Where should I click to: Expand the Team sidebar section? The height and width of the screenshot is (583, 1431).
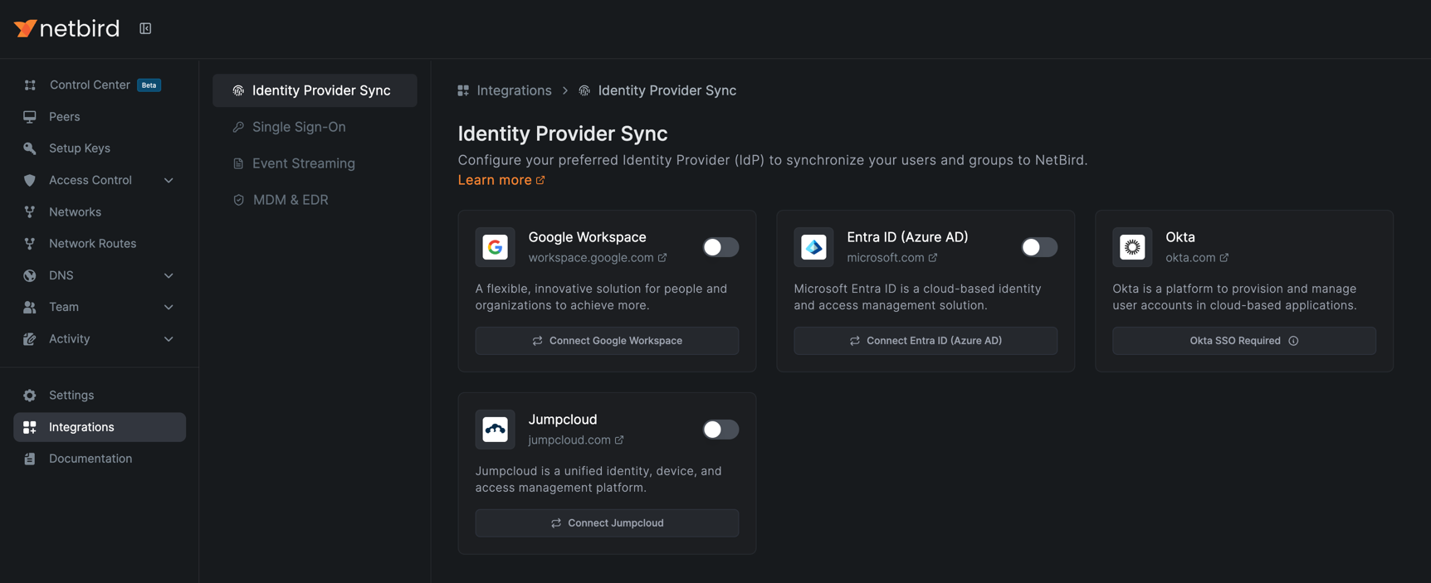(x=168, y=308)
